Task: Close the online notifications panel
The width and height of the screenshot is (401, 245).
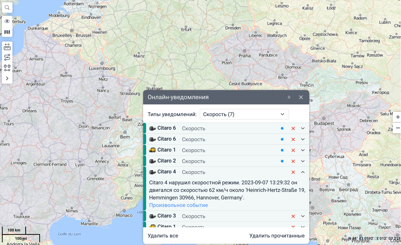Action: 301,97
